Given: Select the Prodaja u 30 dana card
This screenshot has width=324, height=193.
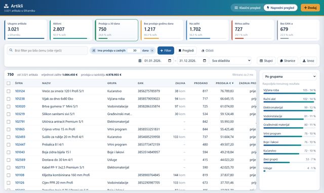Looking at the screenshot, I should pos(116,30).
